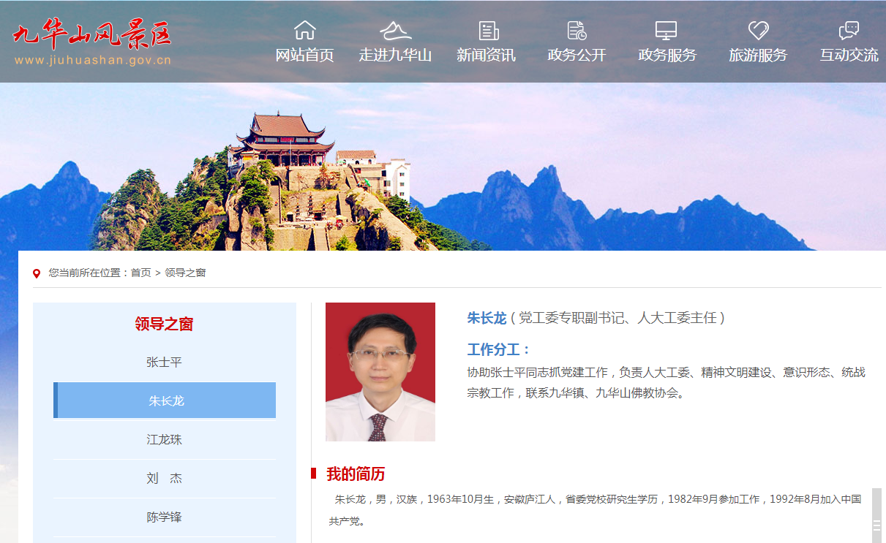Click the newspaper icon above 新闻资讯

488,30
